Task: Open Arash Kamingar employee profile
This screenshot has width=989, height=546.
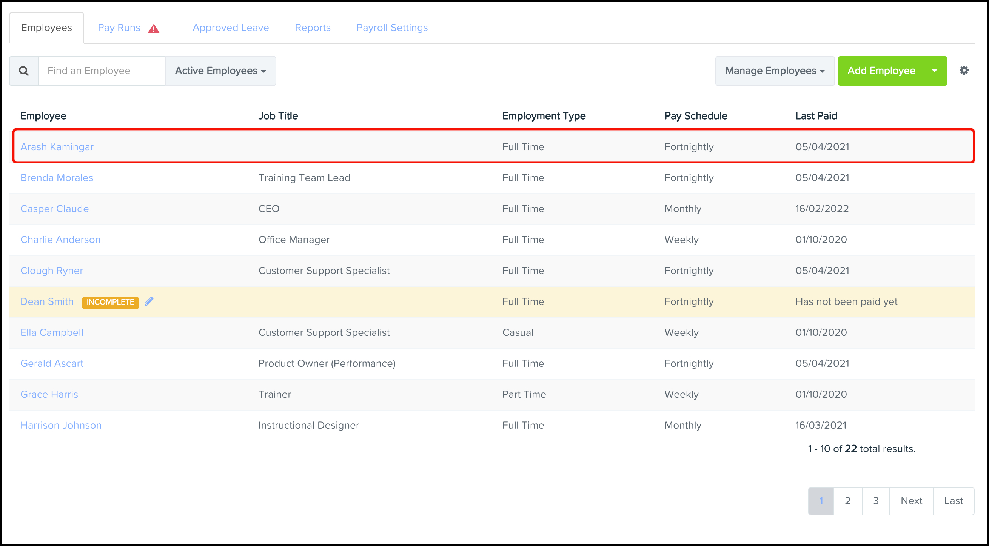Action: [x=57, y=146]
